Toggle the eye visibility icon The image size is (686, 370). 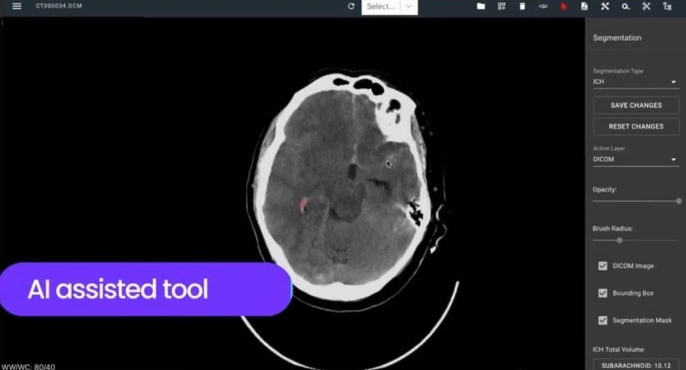(x=542, y=6)
